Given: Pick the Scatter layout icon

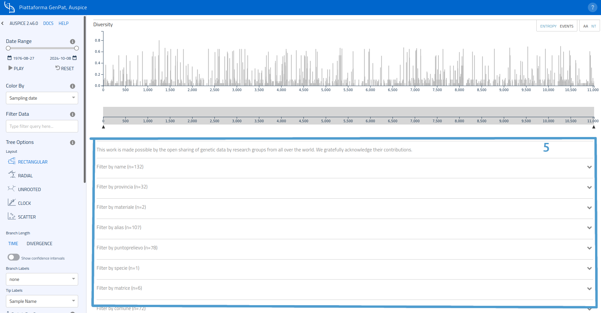Looking at the screenshot, I should tap(12, 216).
